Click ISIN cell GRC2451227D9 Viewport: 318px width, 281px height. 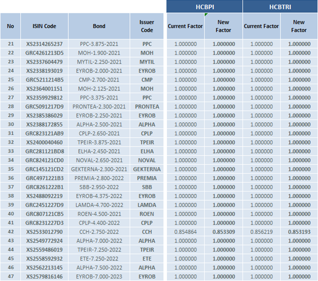[44, 205]
